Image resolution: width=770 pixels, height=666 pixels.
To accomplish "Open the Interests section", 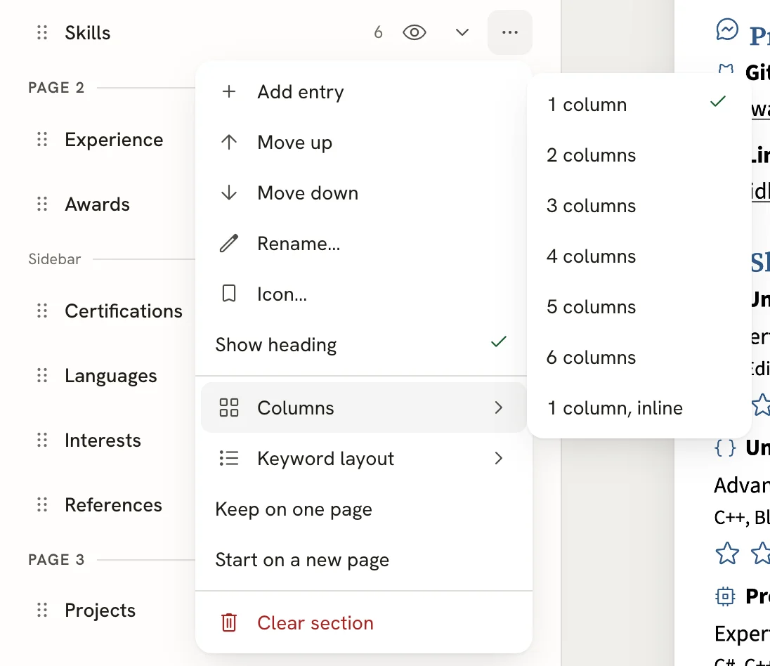I will [103, 440].
